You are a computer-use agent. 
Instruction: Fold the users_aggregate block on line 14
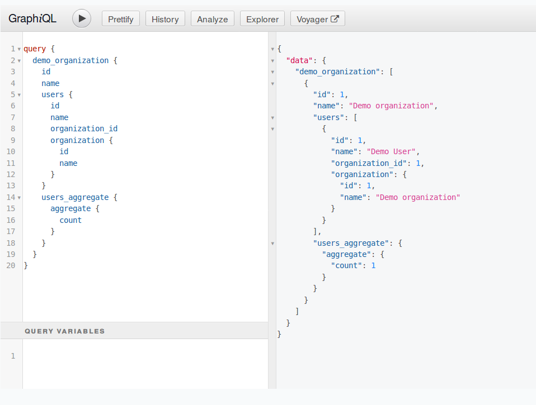[x=19, y=197]
